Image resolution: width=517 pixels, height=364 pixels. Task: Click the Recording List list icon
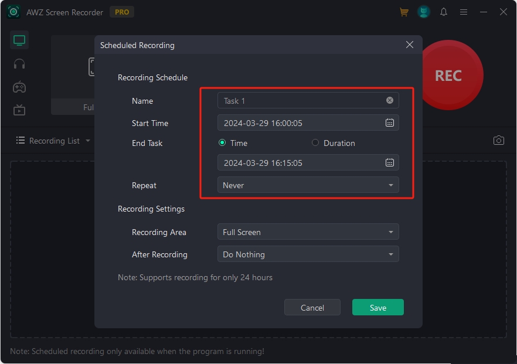click(x=21, y=141)
